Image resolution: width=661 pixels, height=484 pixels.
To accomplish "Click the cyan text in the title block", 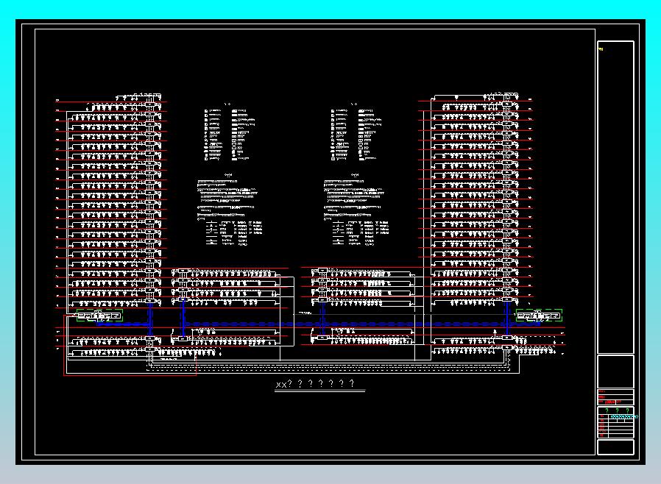I will click(624, 417).
